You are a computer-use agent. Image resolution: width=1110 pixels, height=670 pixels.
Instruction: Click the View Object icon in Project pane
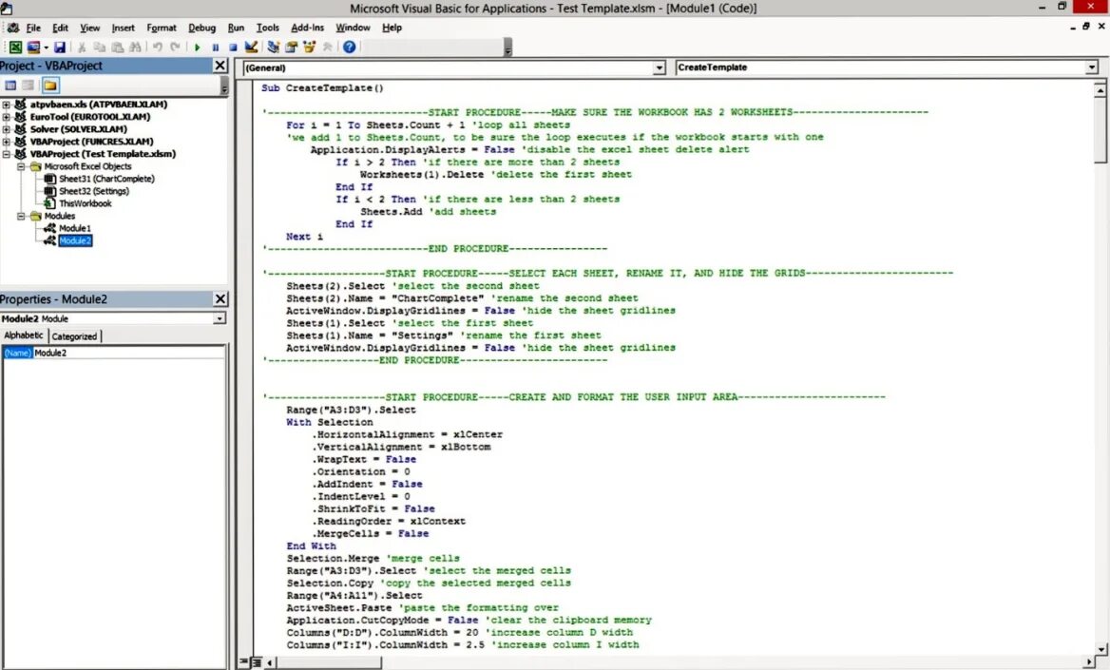28,85
